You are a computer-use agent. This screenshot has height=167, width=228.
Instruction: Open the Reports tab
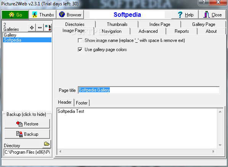(182, 31)
